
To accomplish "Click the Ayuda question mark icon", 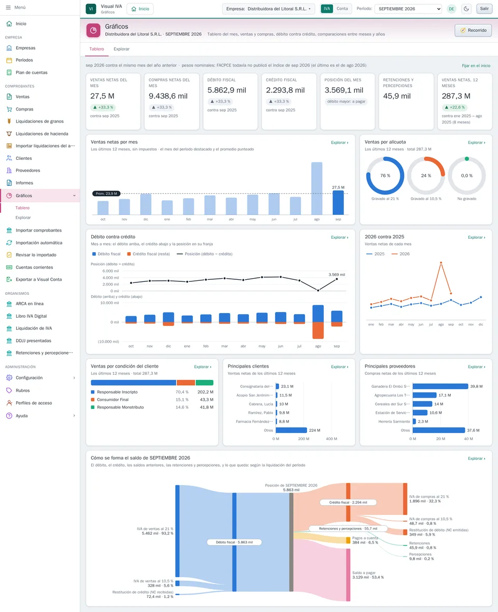I will [x=9, y=416].
